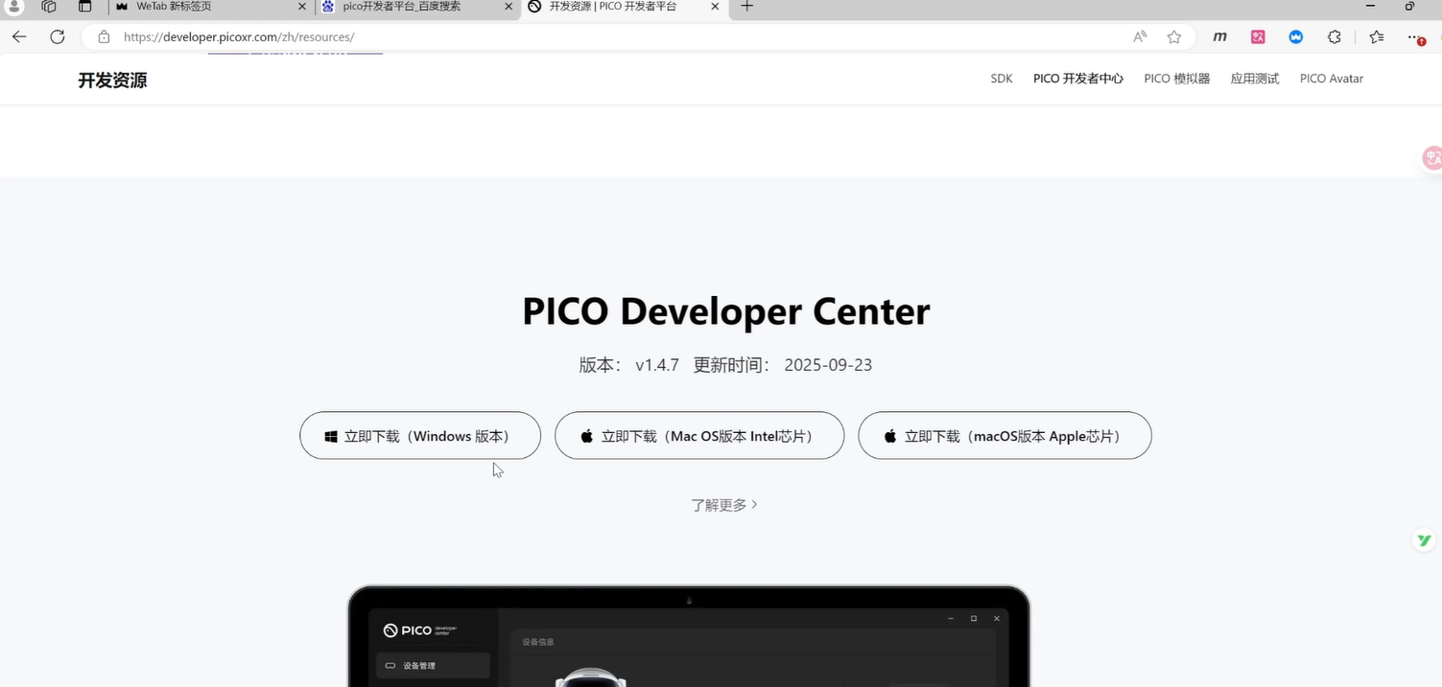The width and height of the screenshot is (1442, 687).
Task: Open the 应用测试 navigation item
Action: pyautogui.click(x=1255, y=79)
